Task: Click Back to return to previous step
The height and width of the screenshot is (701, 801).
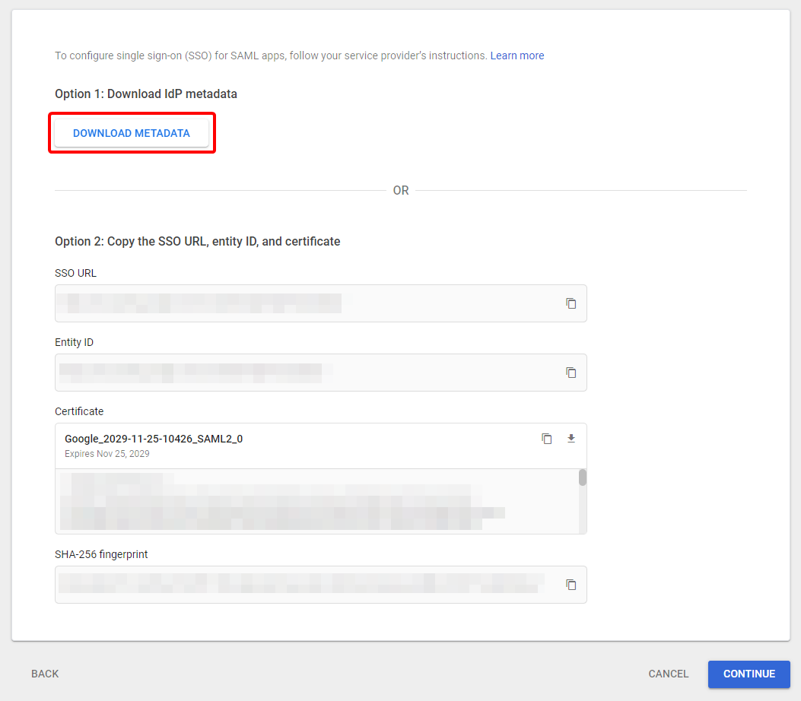Action: click(x=44, y=674)
